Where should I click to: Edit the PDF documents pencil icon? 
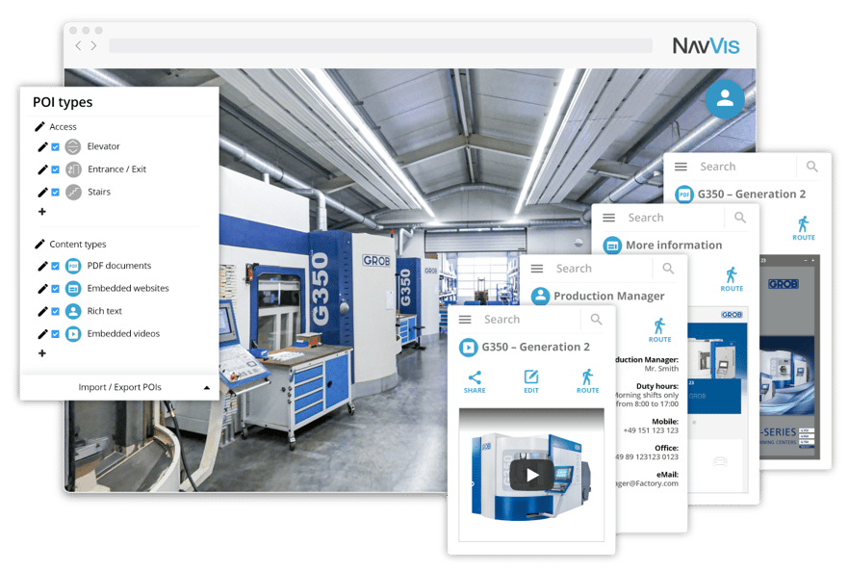tap(42, 266)
